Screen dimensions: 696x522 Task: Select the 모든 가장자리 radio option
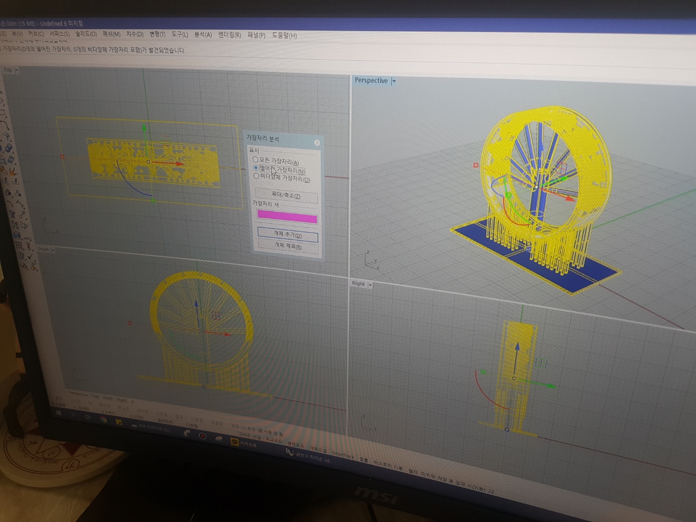[x=255, y=159]
